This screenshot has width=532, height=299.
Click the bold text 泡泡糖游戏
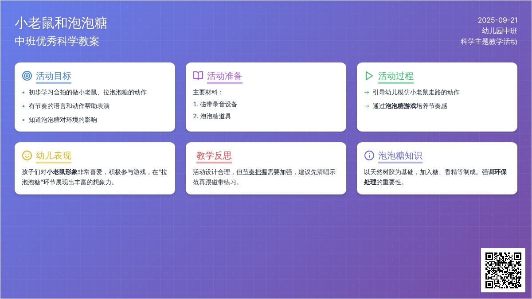pyautogui.click(x=400, y=106)
